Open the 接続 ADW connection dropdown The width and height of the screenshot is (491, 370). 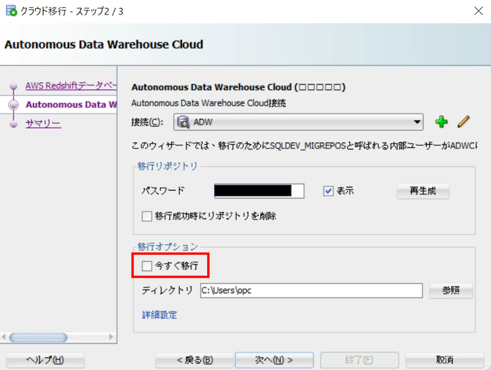[299, 122]
